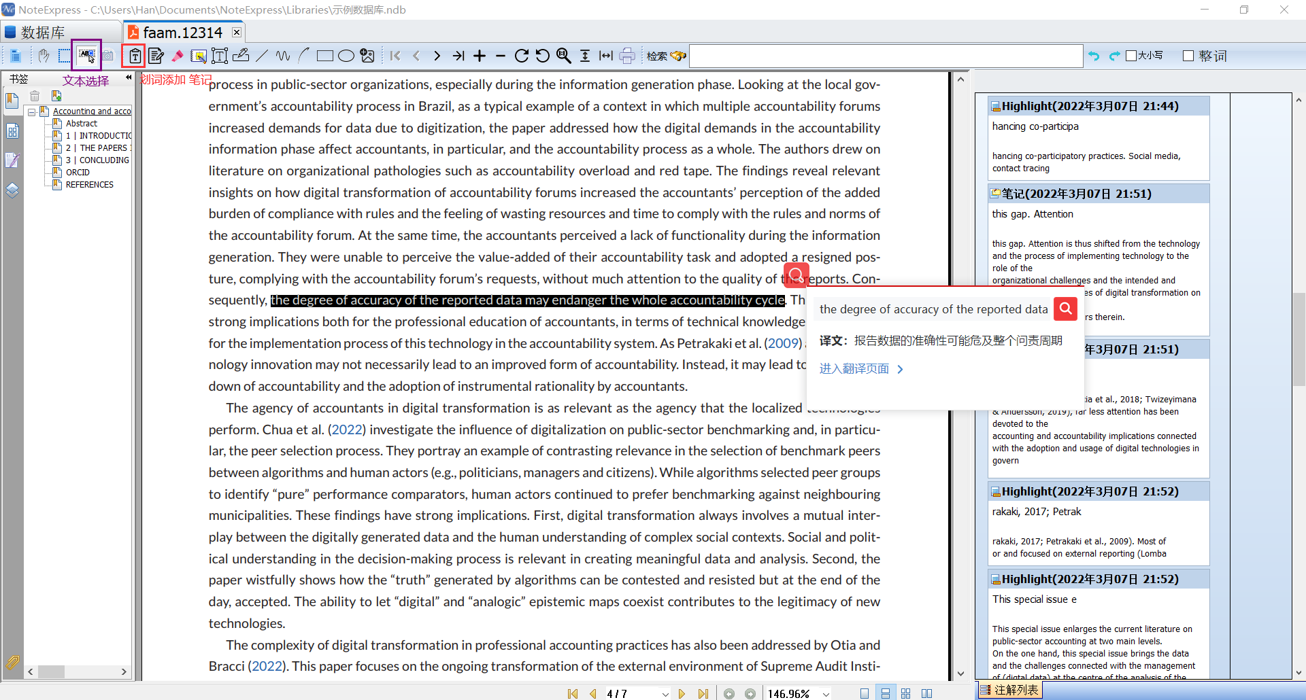Switch to two-page facing view
This screenshot has width=1306, height=700.
pos(926,693)
